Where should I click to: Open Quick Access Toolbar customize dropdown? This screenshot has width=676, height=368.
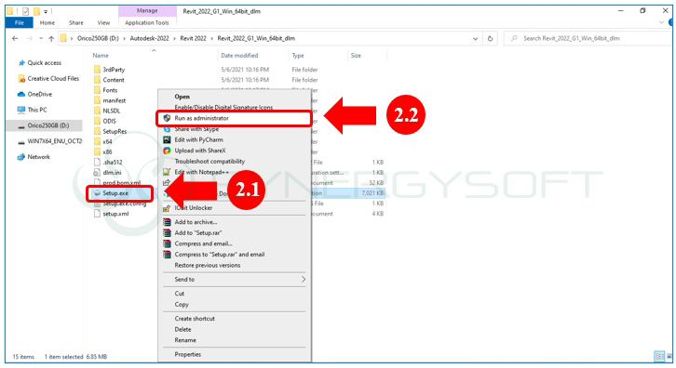(x=46, y=12)
